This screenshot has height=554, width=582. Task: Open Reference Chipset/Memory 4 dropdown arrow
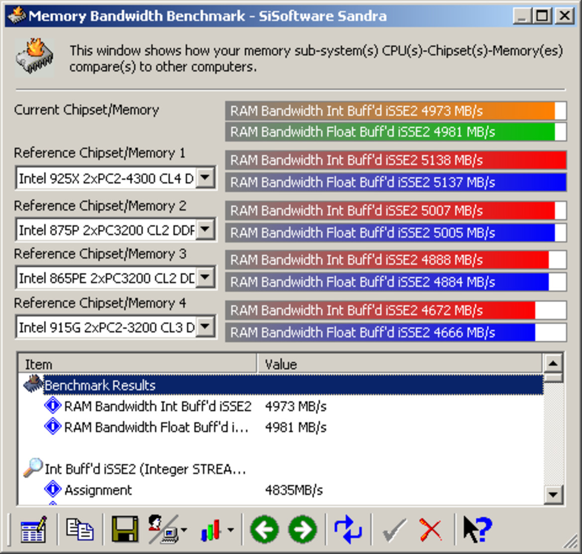[x=205, y=327]
